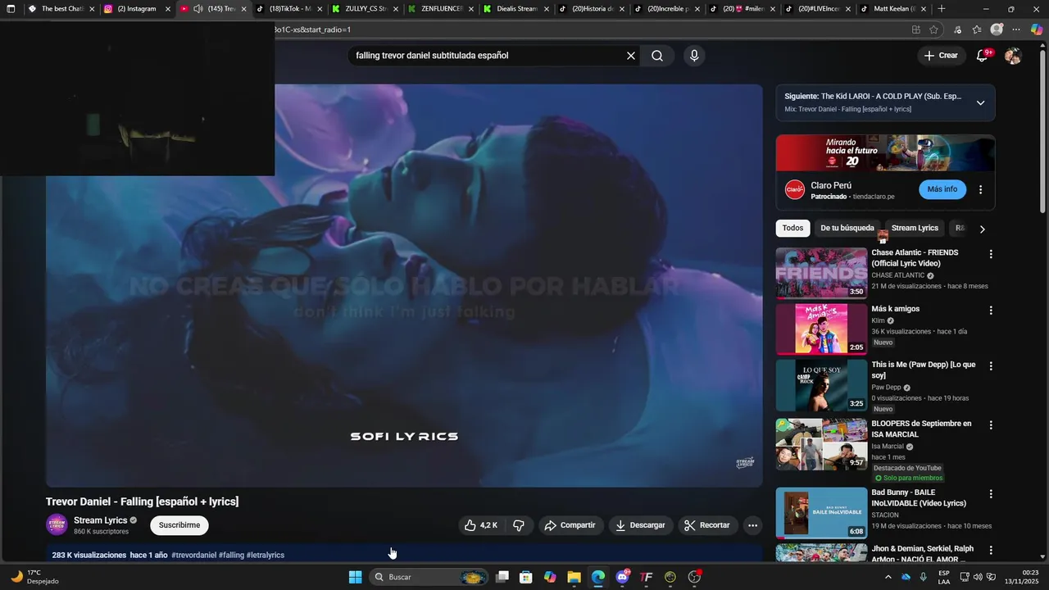This screenshot has width=1049, height=590.
Task: Open options menu for Claro Perú ad
Action: tap(980, 189)
